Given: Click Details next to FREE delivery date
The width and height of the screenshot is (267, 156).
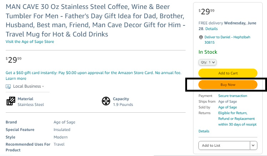Looking at the screenshot, I should [211, 29].
